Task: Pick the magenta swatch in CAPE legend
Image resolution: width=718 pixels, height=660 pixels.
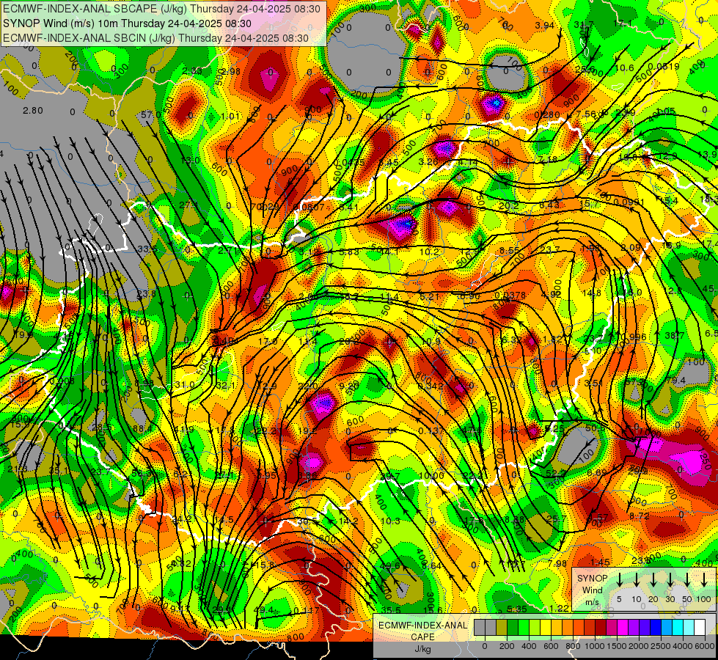Action: tap(623, 628)
